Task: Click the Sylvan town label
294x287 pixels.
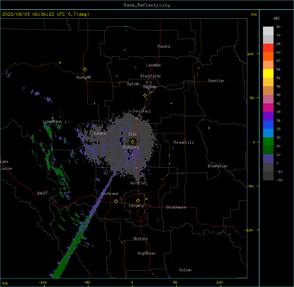Action: 133,84
